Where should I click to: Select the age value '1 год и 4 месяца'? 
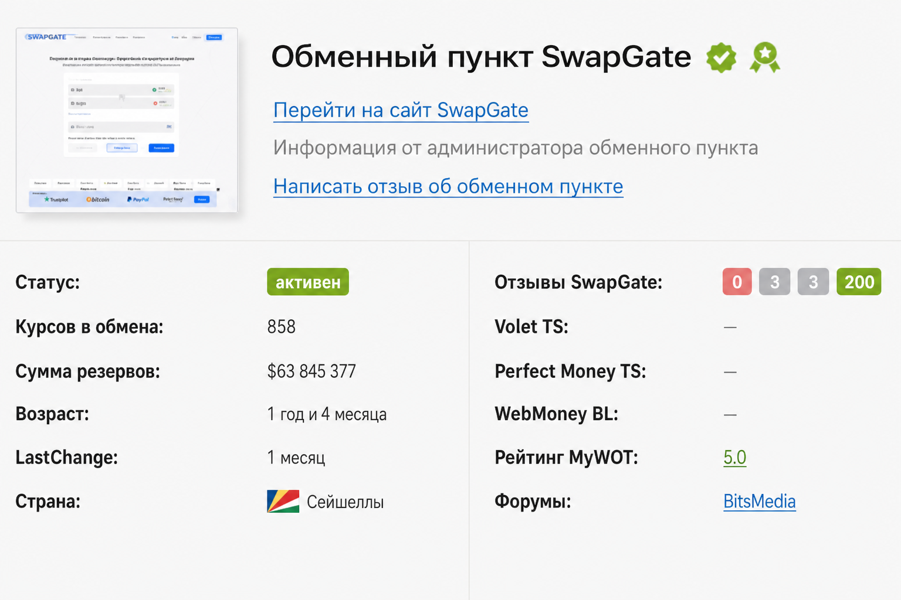327,414
